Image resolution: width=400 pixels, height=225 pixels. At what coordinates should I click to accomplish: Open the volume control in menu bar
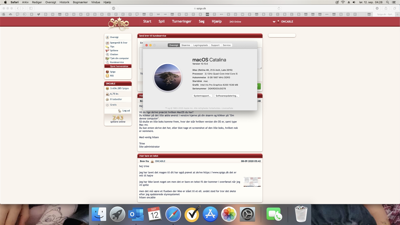354,2
